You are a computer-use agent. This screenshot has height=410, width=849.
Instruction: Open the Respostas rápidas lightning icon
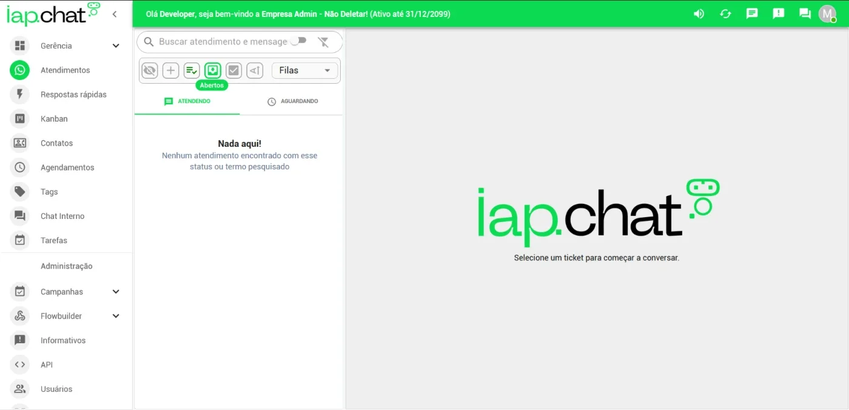coord(20,94)
